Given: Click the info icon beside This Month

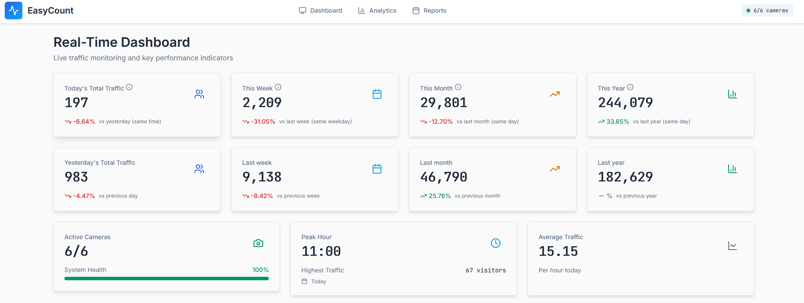Looking at the screenshot, I should coord(458,87).
